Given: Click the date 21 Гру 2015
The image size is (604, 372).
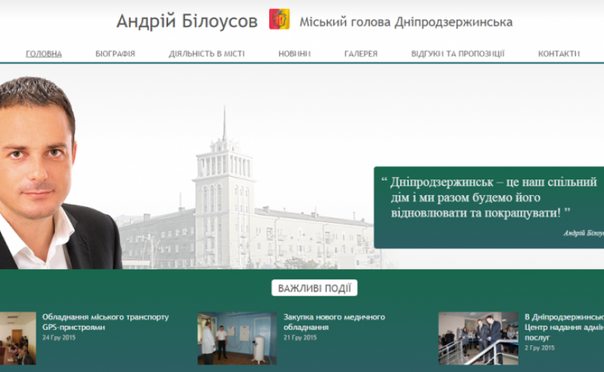Looking at the screenshot, I should (x=300, y=337).
